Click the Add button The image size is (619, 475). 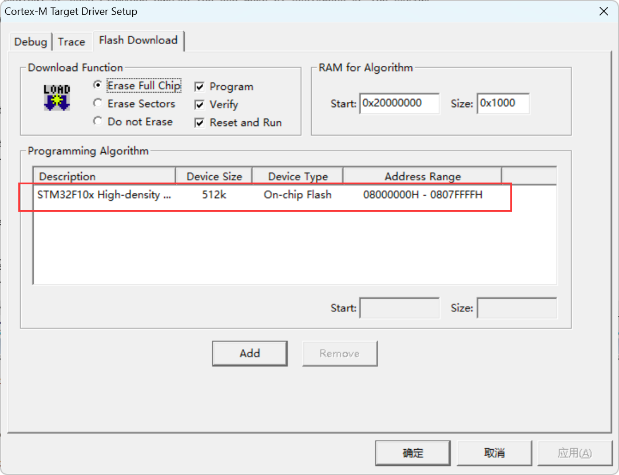coord(249,353)
